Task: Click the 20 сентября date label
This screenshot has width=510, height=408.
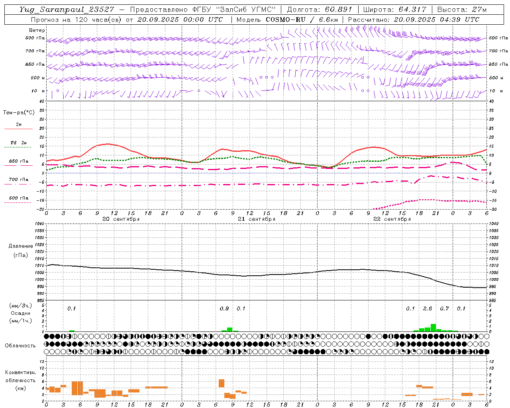Action: [x=121, y=219]
